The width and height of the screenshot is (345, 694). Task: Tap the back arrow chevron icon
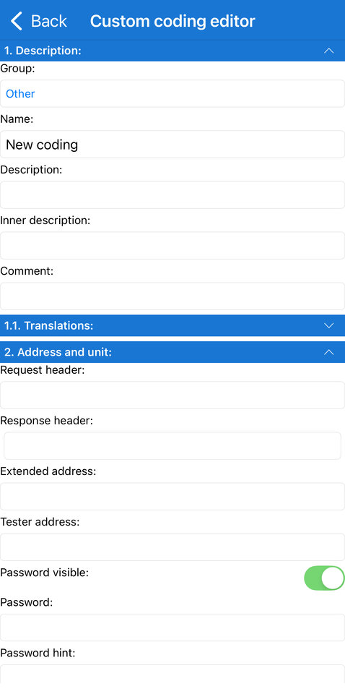[x=17, y=21]
